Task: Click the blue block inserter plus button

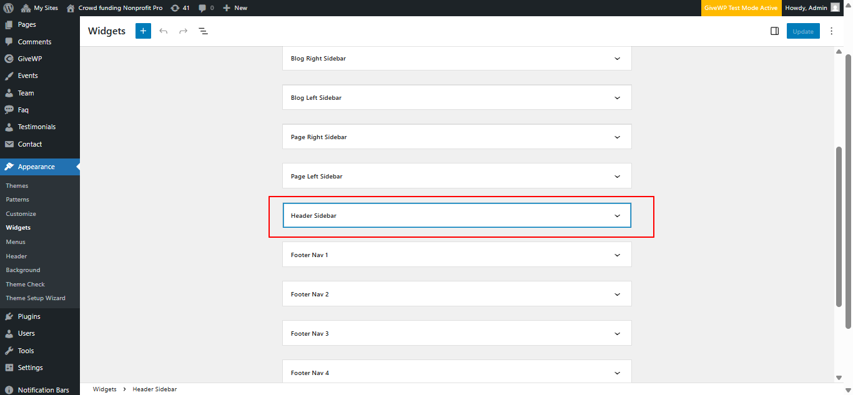Action: [143, 31]
